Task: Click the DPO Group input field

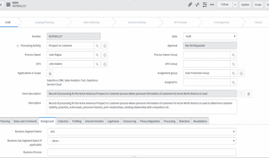Action: (207, 64)
